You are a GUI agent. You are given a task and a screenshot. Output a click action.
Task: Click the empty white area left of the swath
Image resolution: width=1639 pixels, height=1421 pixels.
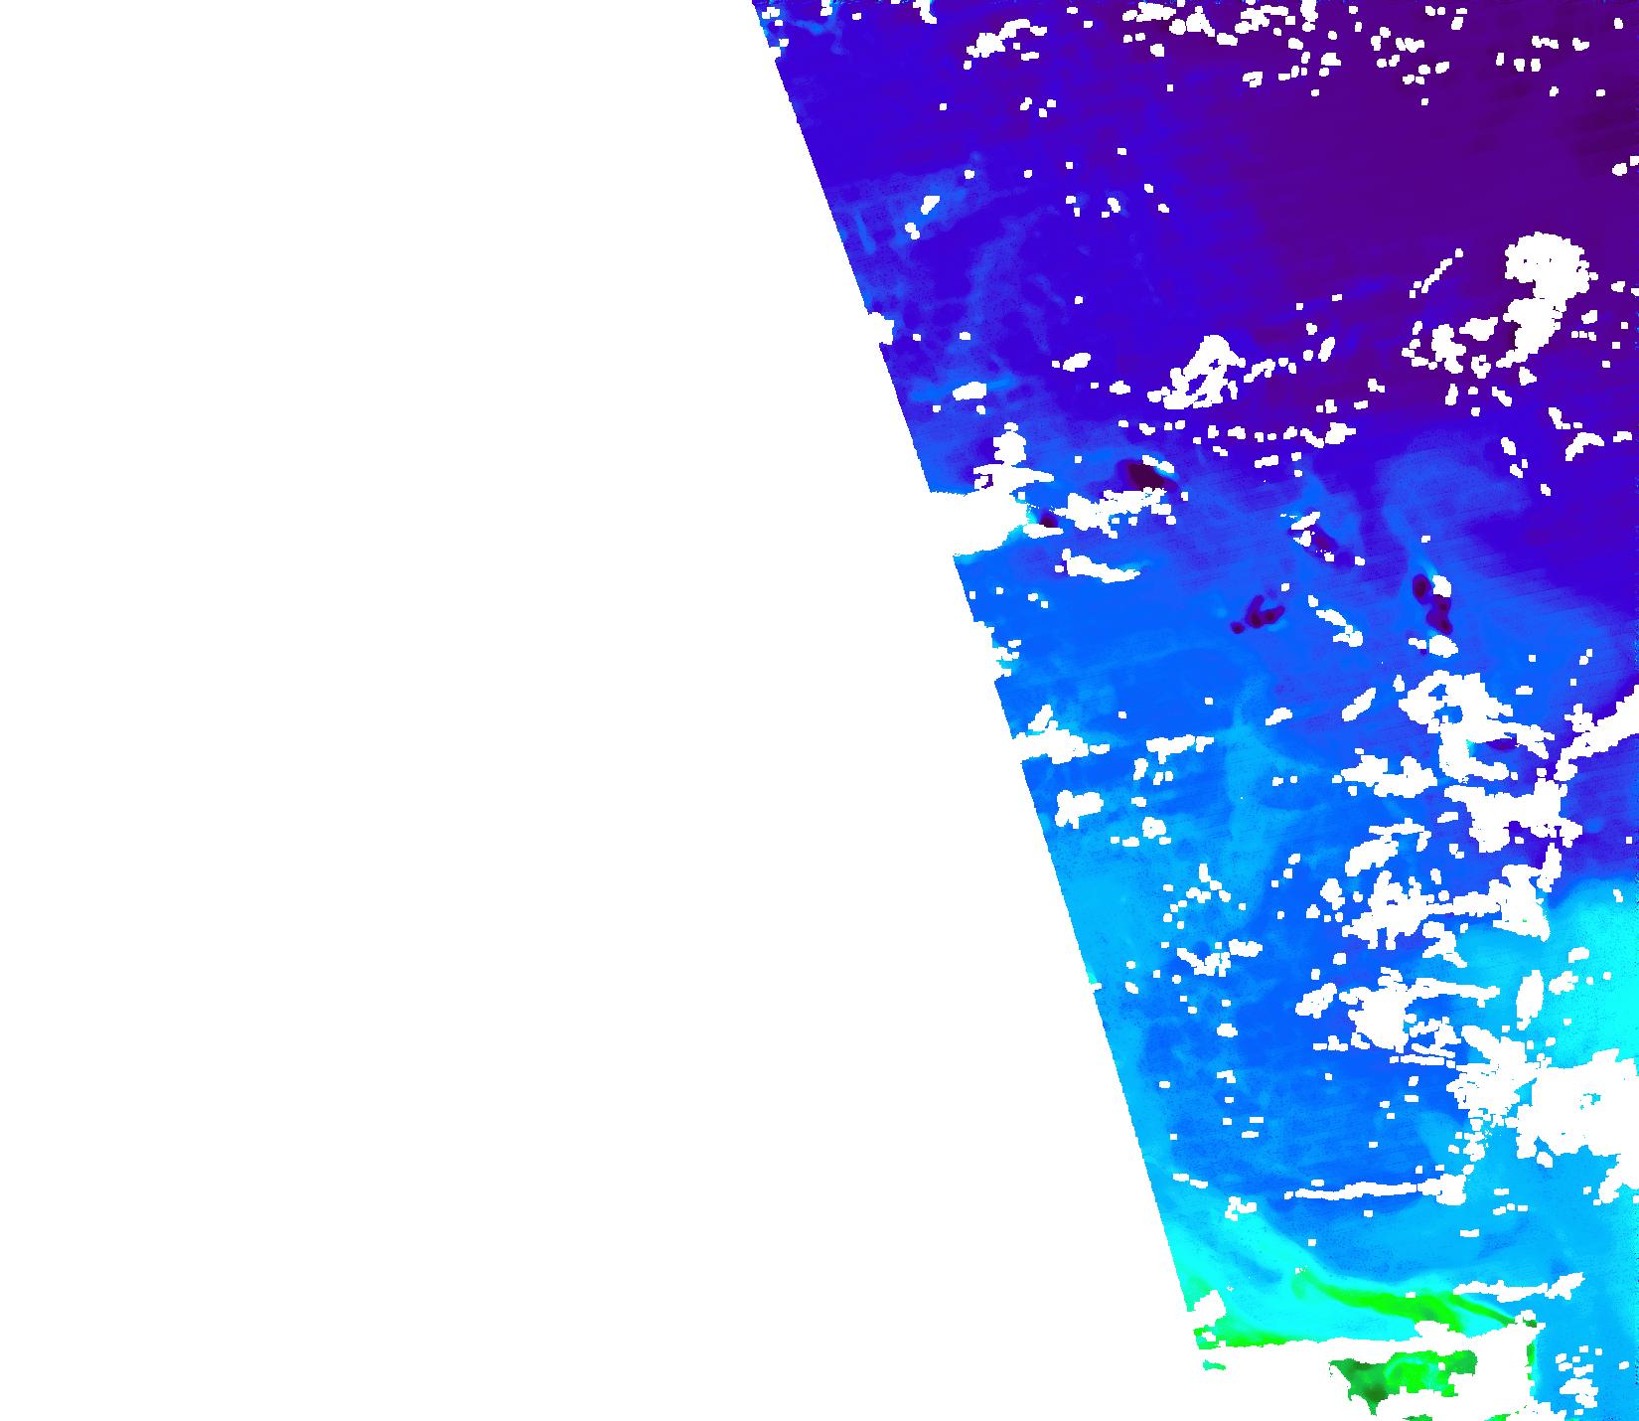click(x=397, y=696)
